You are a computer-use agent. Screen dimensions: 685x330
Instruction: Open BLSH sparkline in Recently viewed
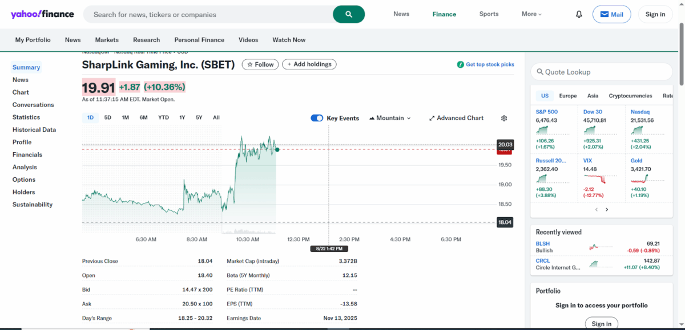(x=601, y=247)
